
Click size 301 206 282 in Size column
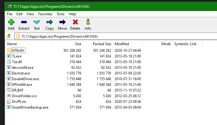click(x=72, y=51)
